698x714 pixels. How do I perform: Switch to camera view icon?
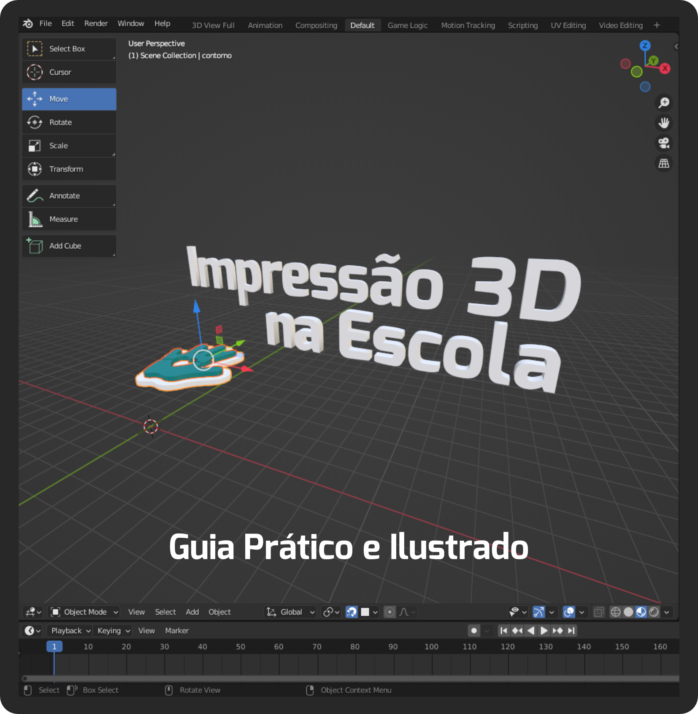664,143
